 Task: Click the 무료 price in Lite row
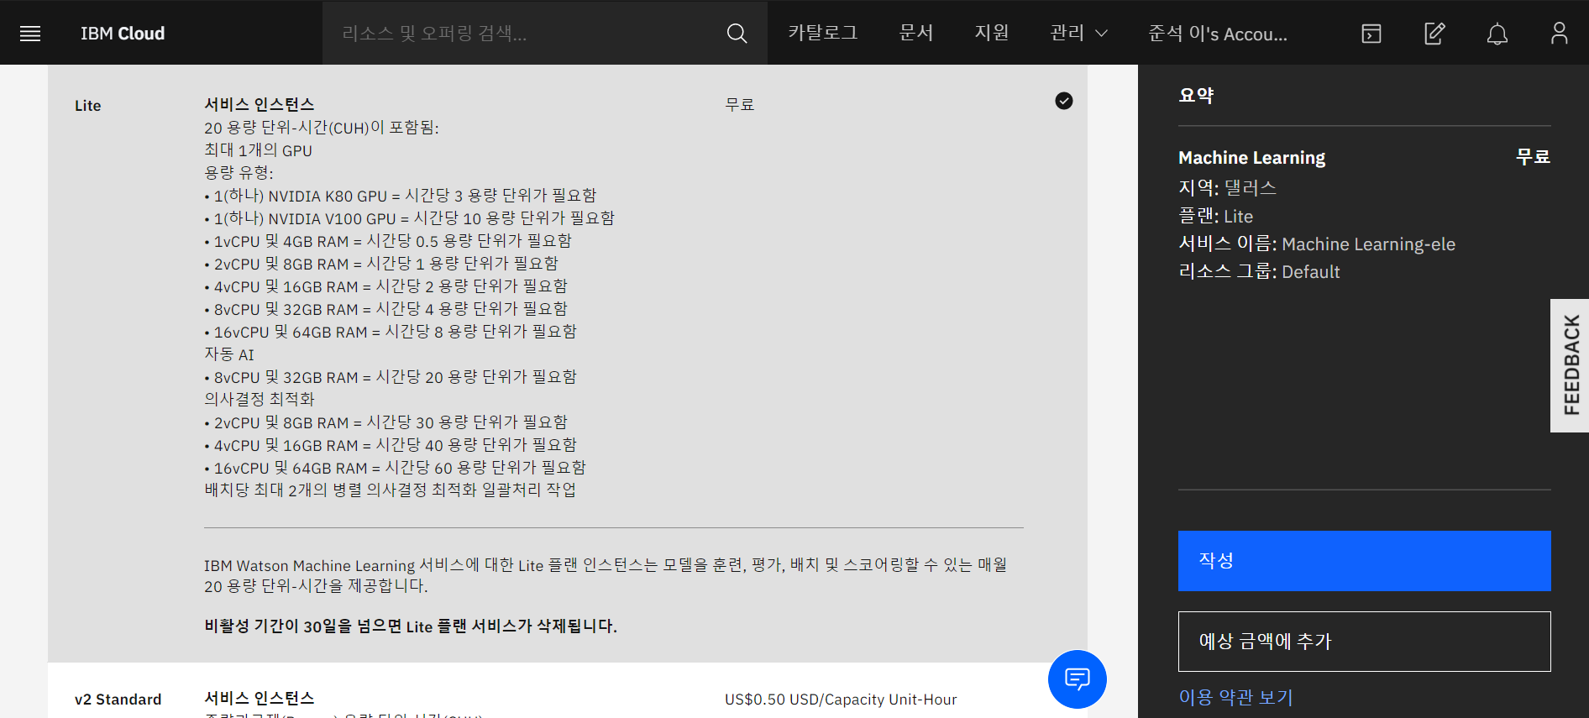[x=740, y=105]
